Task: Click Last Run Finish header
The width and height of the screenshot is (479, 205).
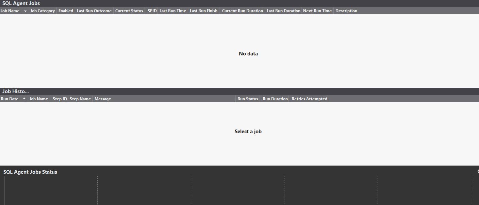Action: pos(203,11)
